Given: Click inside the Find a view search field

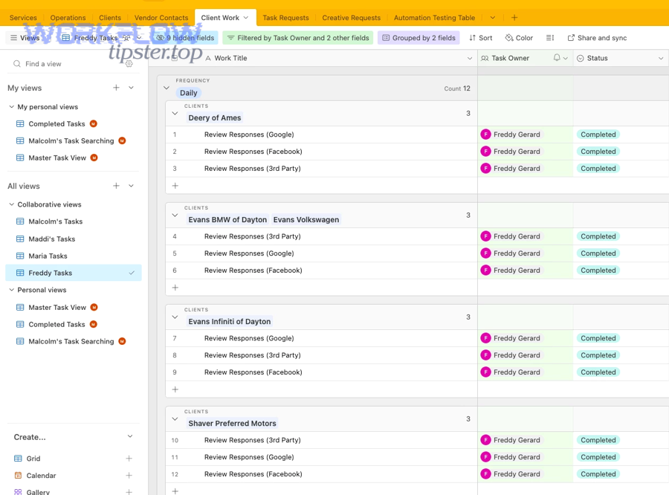Looking at the screenshot, I should [x=45, y=64].
